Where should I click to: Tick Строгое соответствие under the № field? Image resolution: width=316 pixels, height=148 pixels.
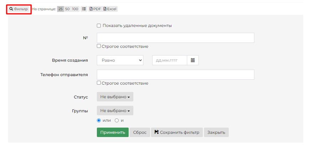[99, 46]
